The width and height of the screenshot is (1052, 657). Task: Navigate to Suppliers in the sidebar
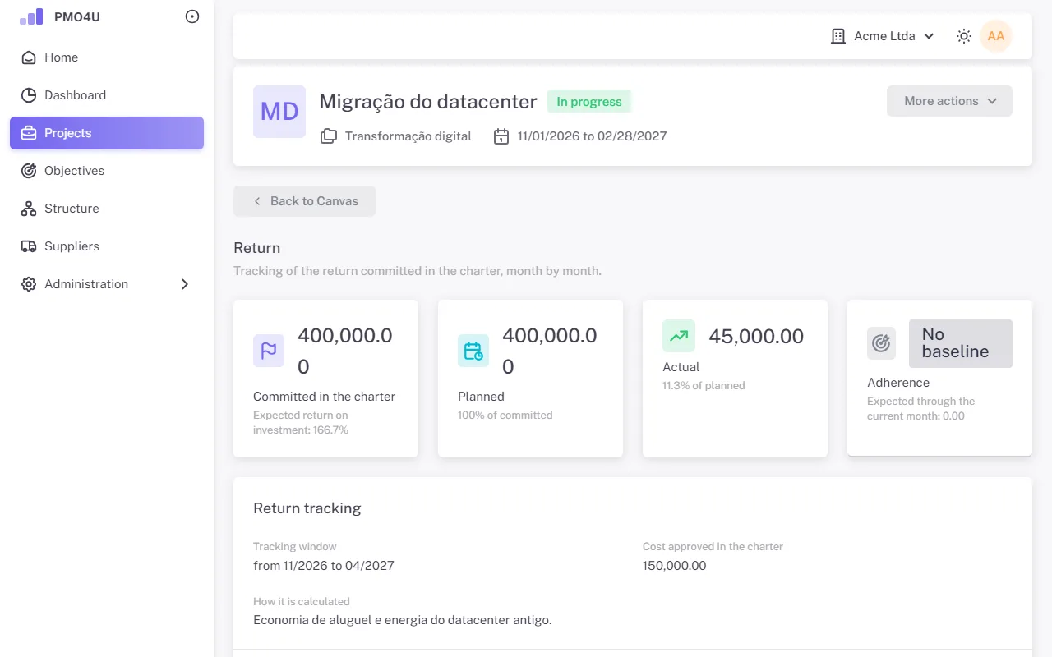click(107, 246)
